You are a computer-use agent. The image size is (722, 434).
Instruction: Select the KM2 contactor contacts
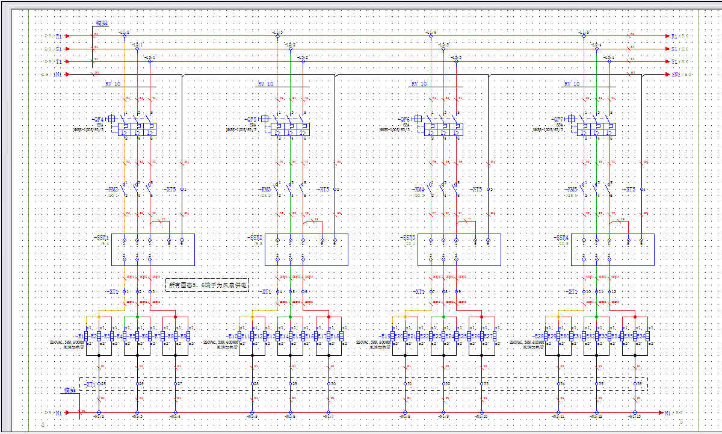click(x=137, y=190)
